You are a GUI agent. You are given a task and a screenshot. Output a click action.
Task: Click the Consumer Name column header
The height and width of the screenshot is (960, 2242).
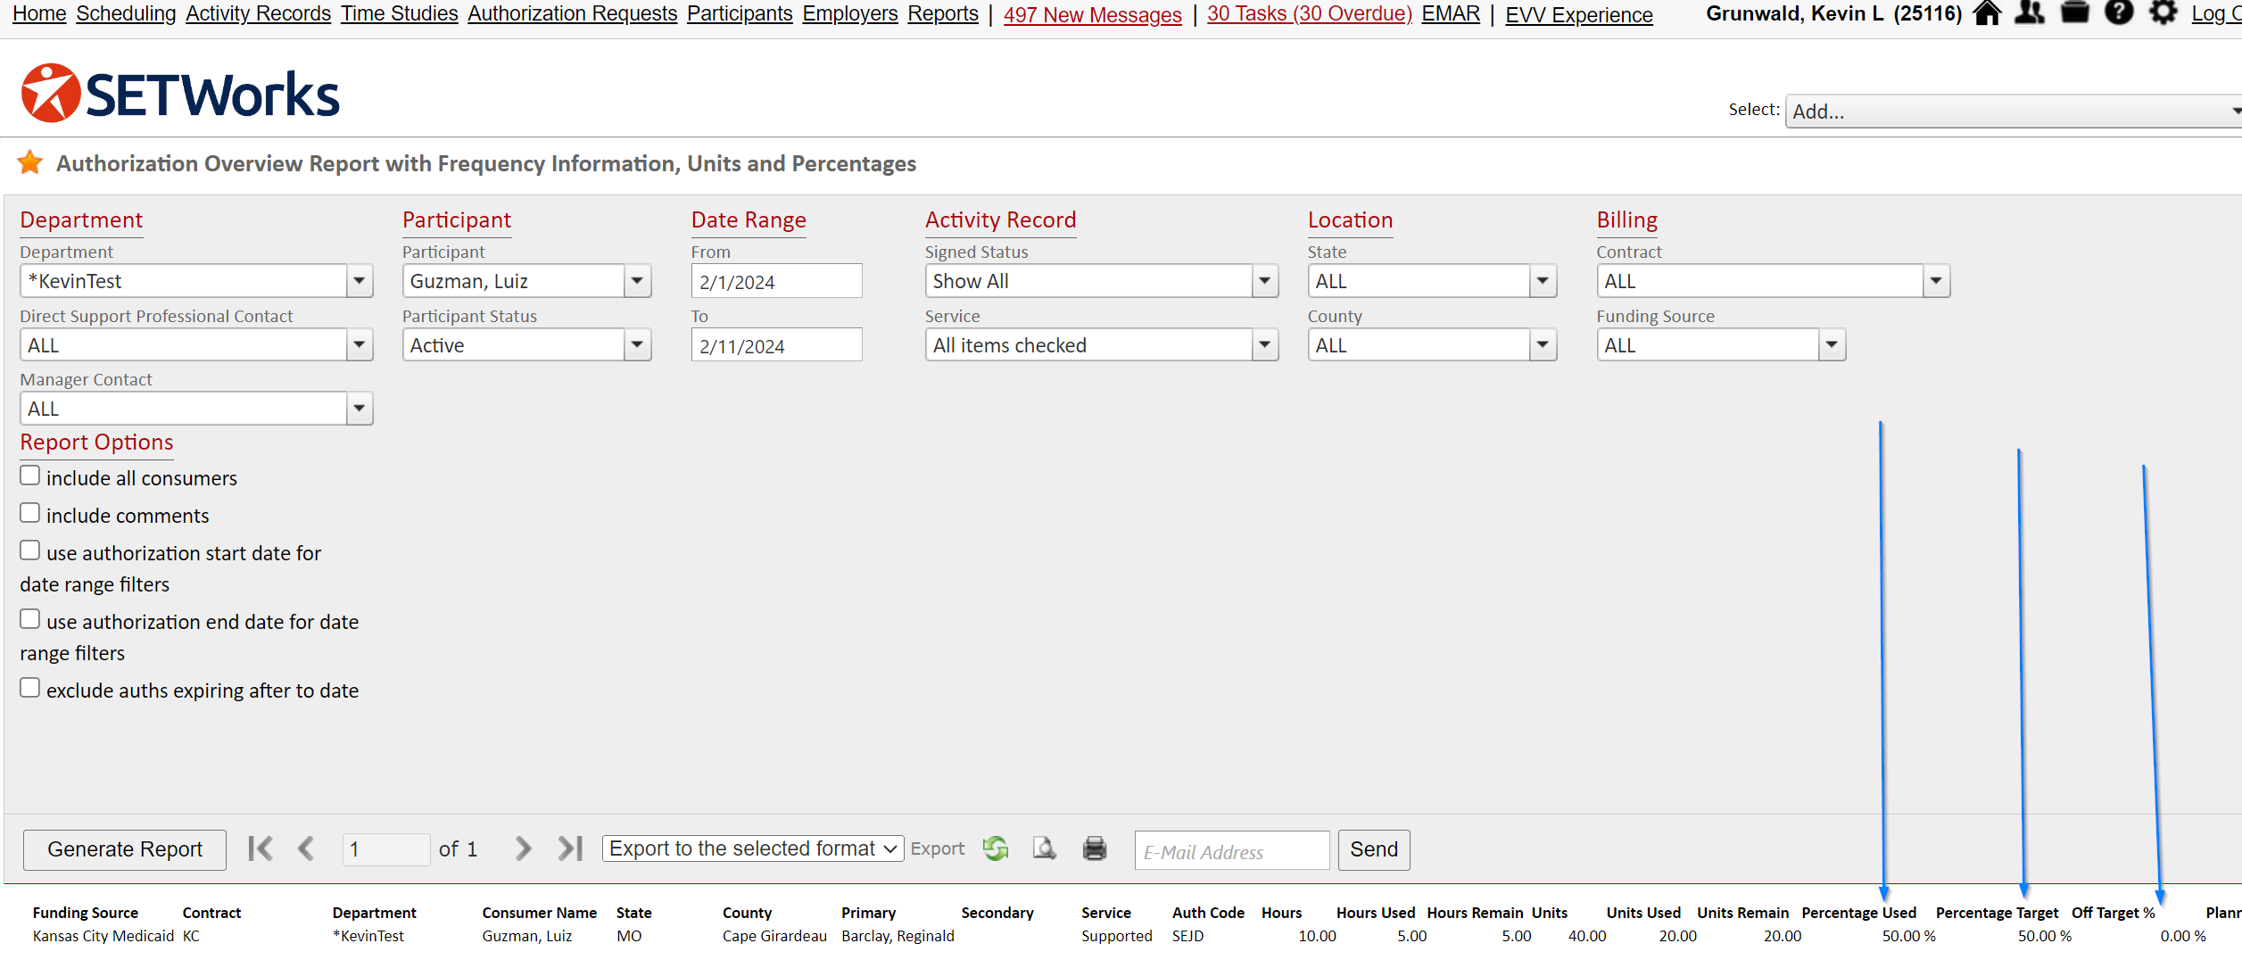pyautogui.click(x=539, y=913)
